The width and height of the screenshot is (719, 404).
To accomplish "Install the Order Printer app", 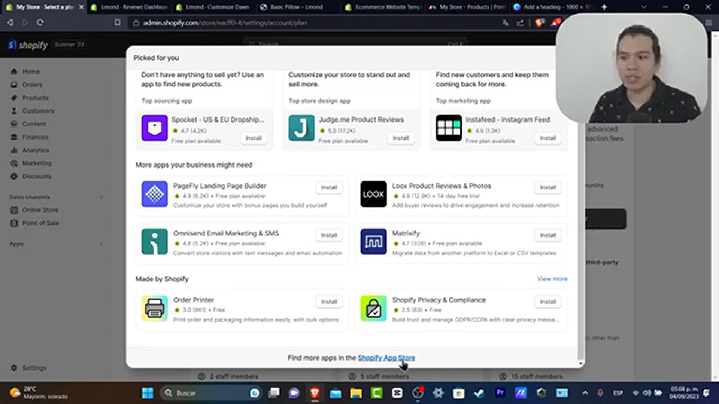I will pyautogui.click(x=329, y=302).
